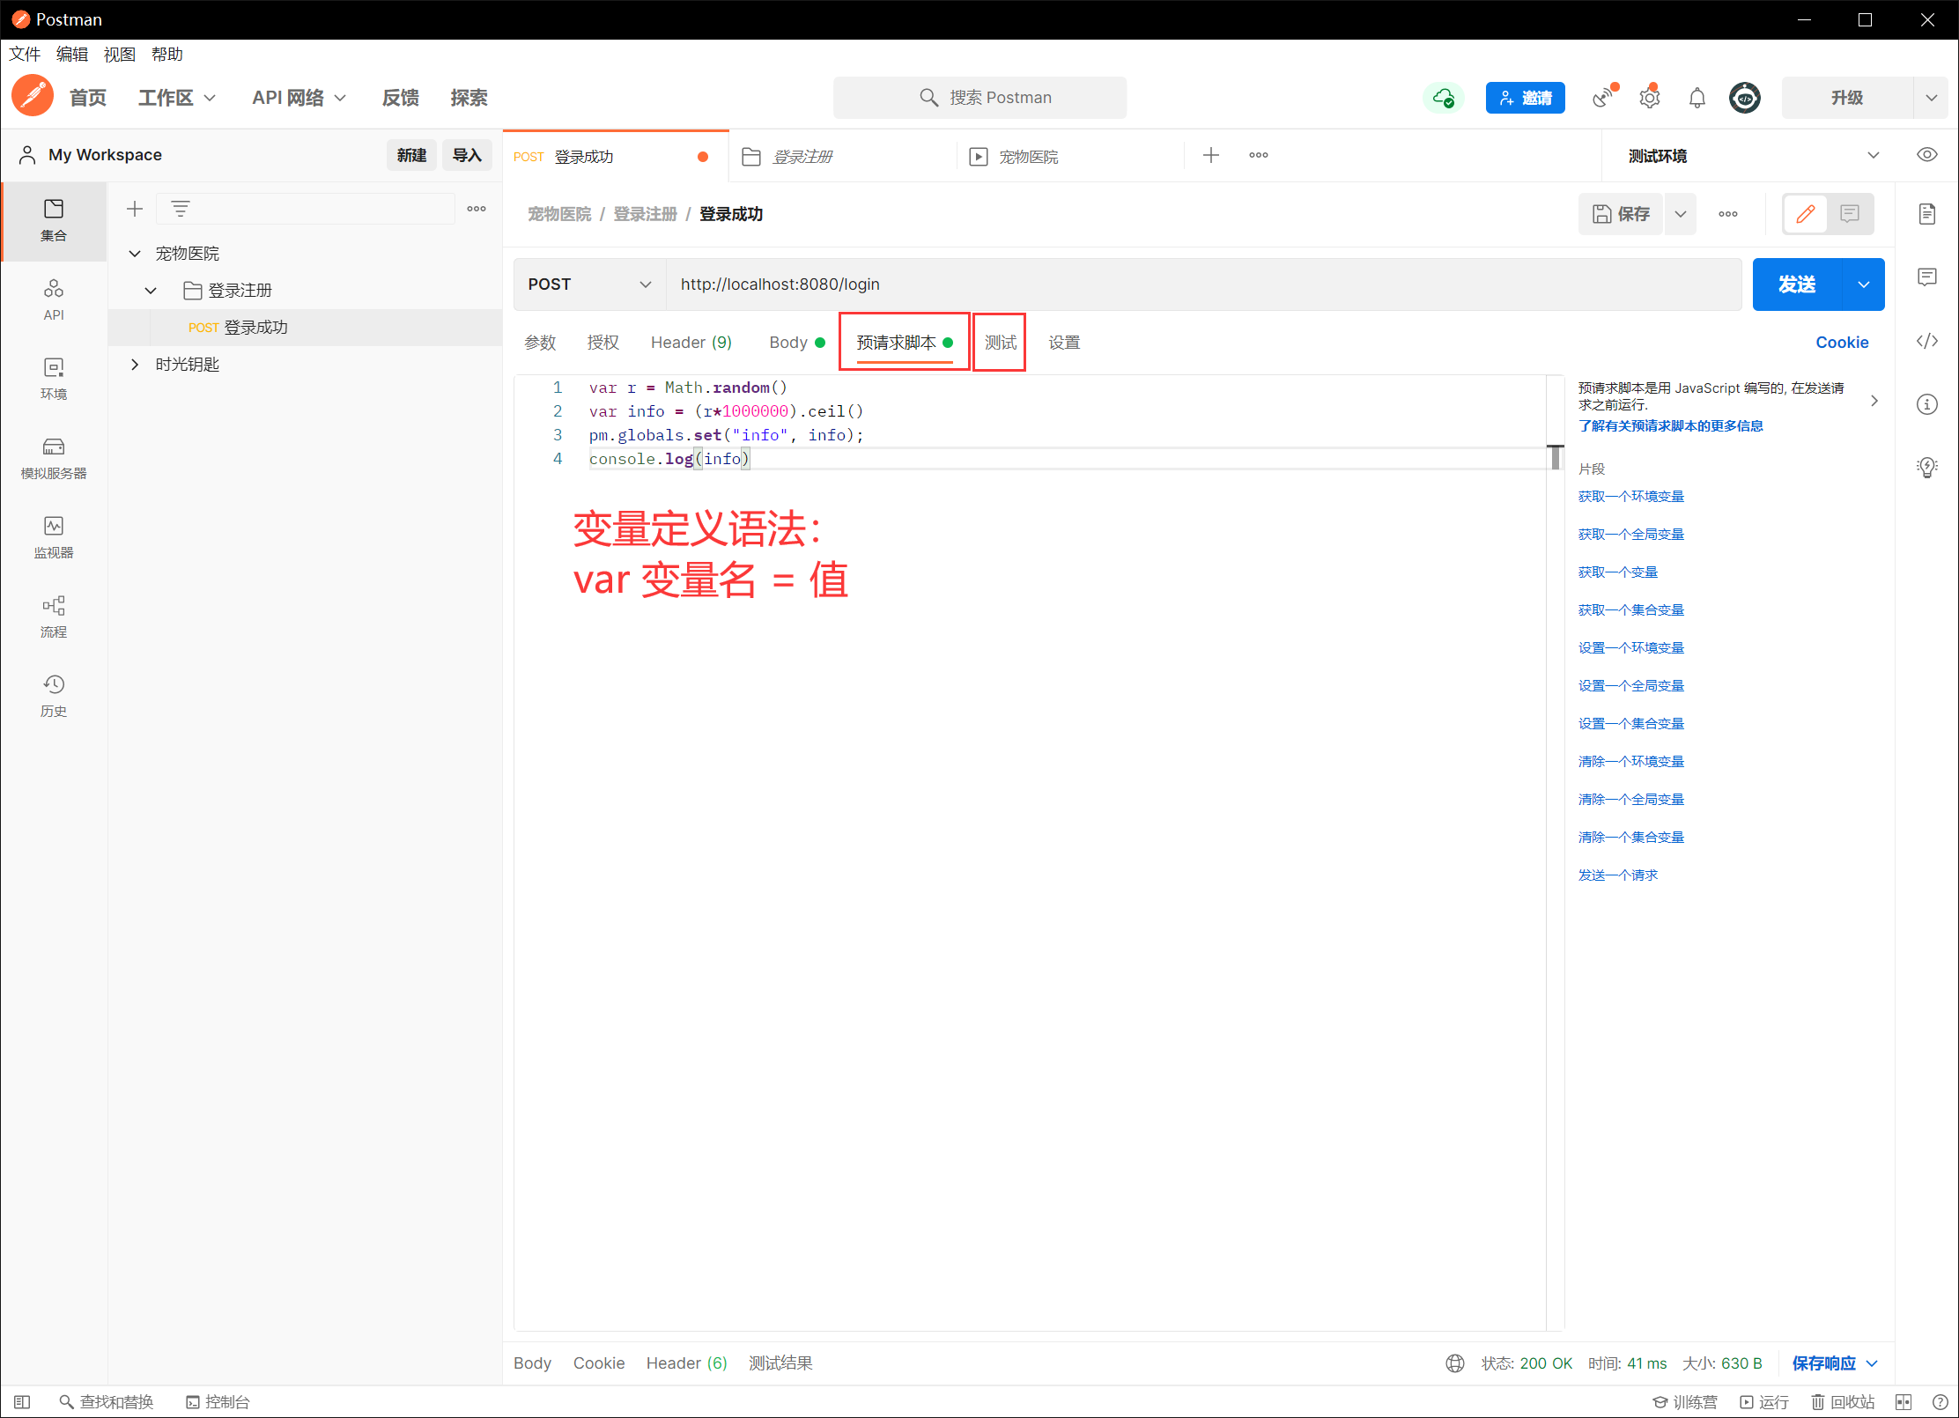This screenshot has height=1418, width=1959.
Task: Switch to comment mode icon beside pencil
Action: [x=1849, y=214]
